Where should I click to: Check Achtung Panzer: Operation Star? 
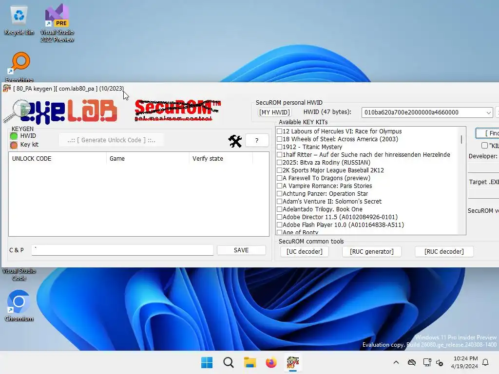click(x=279, y=194)
